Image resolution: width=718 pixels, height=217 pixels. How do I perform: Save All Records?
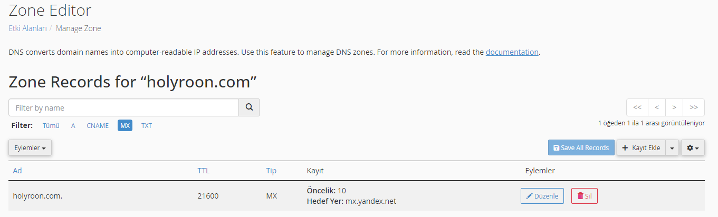[x=581, y=148]
